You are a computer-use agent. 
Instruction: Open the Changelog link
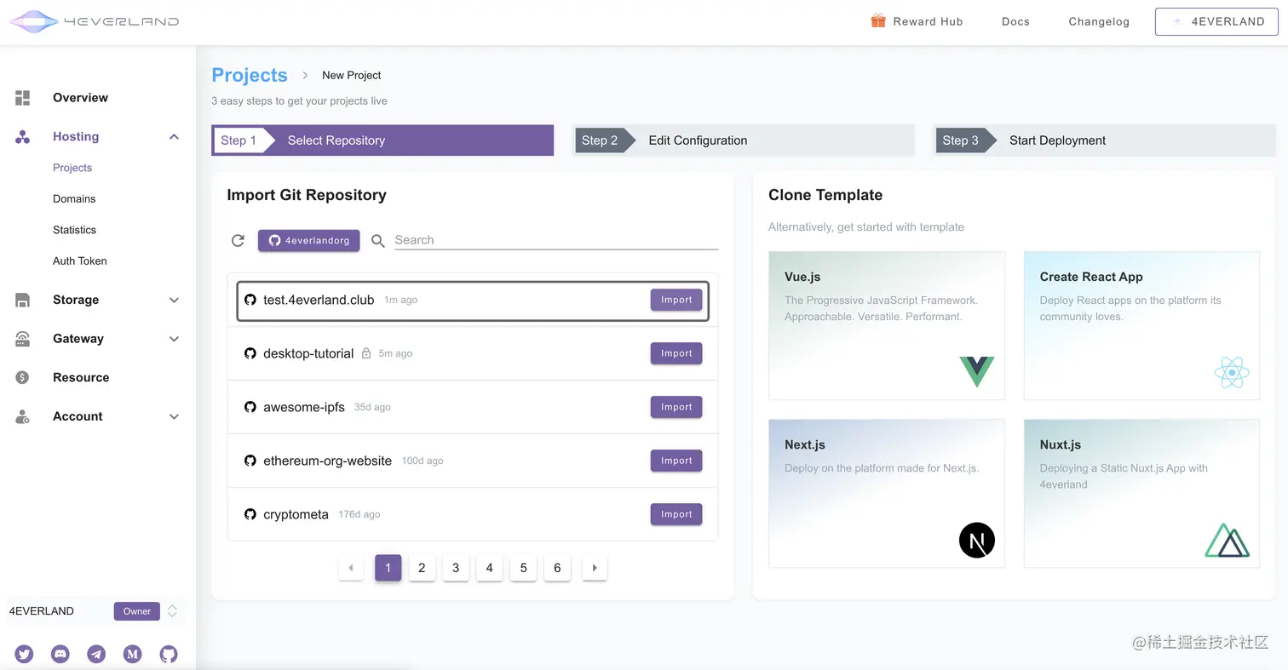[x=1099, y=21]
